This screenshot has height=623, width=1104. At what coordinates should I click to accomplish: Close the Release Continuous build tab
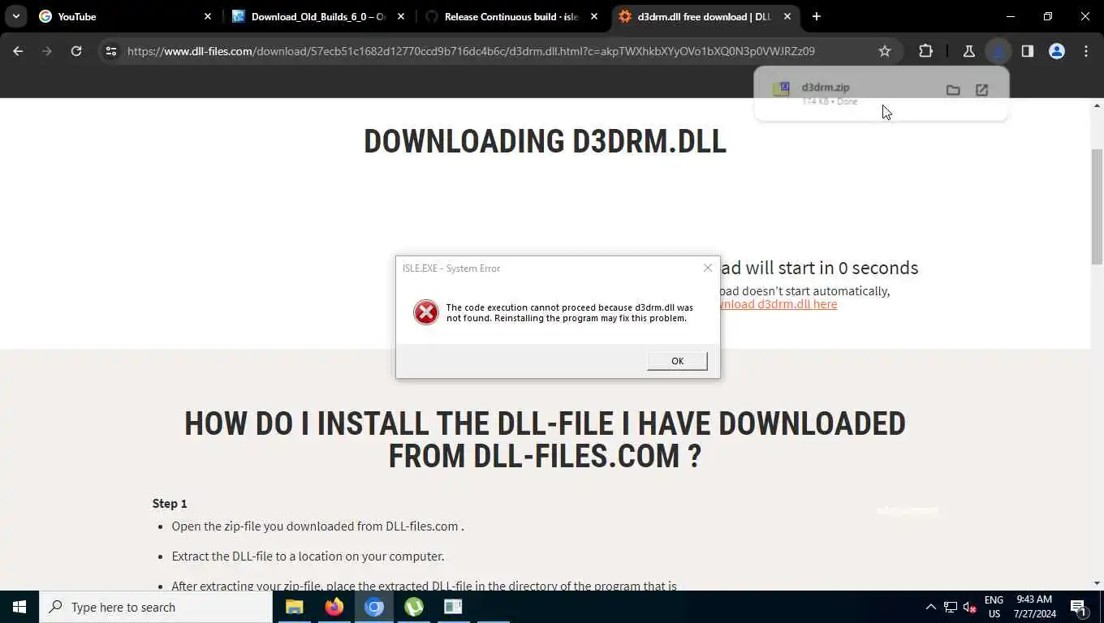click(593, 16)
